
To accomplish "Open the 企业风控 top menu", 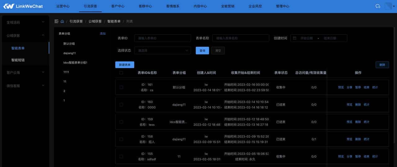I will tap(255, 6).
